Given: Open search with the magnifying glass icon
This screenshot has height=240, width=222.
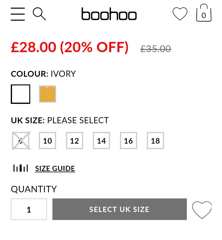Looking at the screenshot, I should click(x=39, y=14).
